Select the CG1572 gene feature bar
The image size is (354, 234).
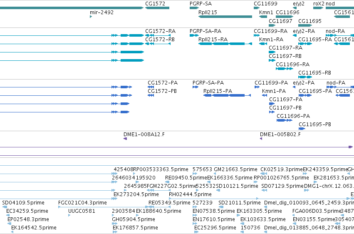point(157,8)
